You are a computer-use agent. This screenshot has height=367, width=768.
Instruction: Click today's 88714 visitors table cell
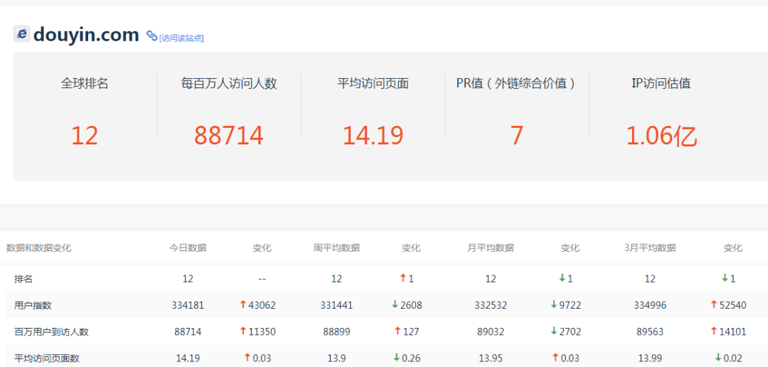pyautogui.click(x=188, y=331)
